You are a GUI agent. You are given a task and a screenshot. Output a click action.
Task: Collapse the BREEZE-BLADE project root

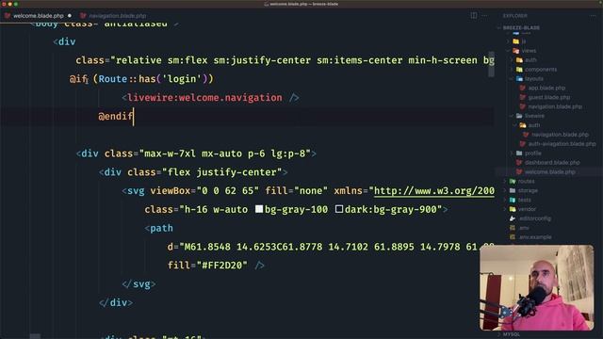tap(499, 27)
